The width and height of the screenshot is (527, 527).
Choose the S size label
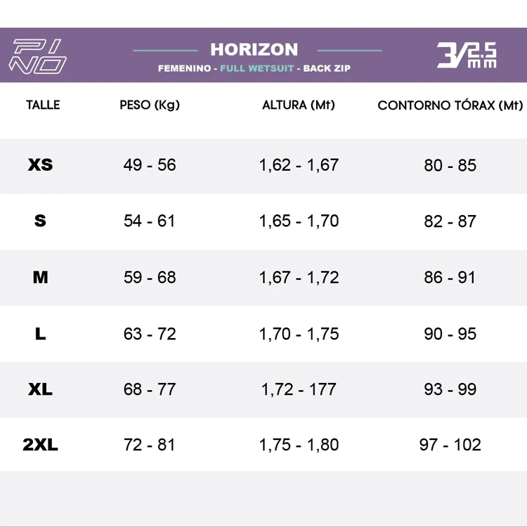(40, 221)
